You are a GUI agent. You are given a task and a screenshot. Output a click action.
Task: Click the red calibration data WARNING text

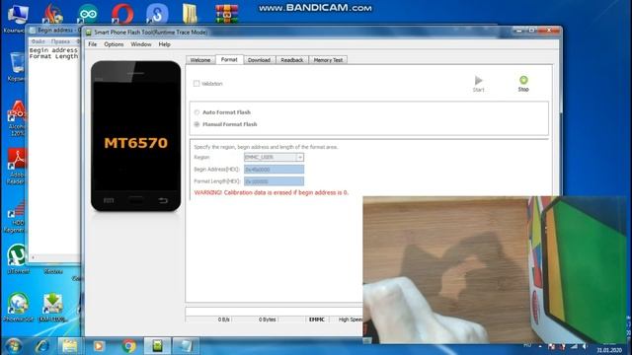(x=272, y=193)
